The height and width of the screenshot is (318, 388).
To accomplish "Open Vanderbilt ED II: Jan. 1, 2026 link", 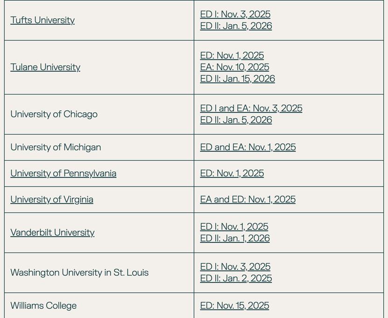I will click(235, 238).
